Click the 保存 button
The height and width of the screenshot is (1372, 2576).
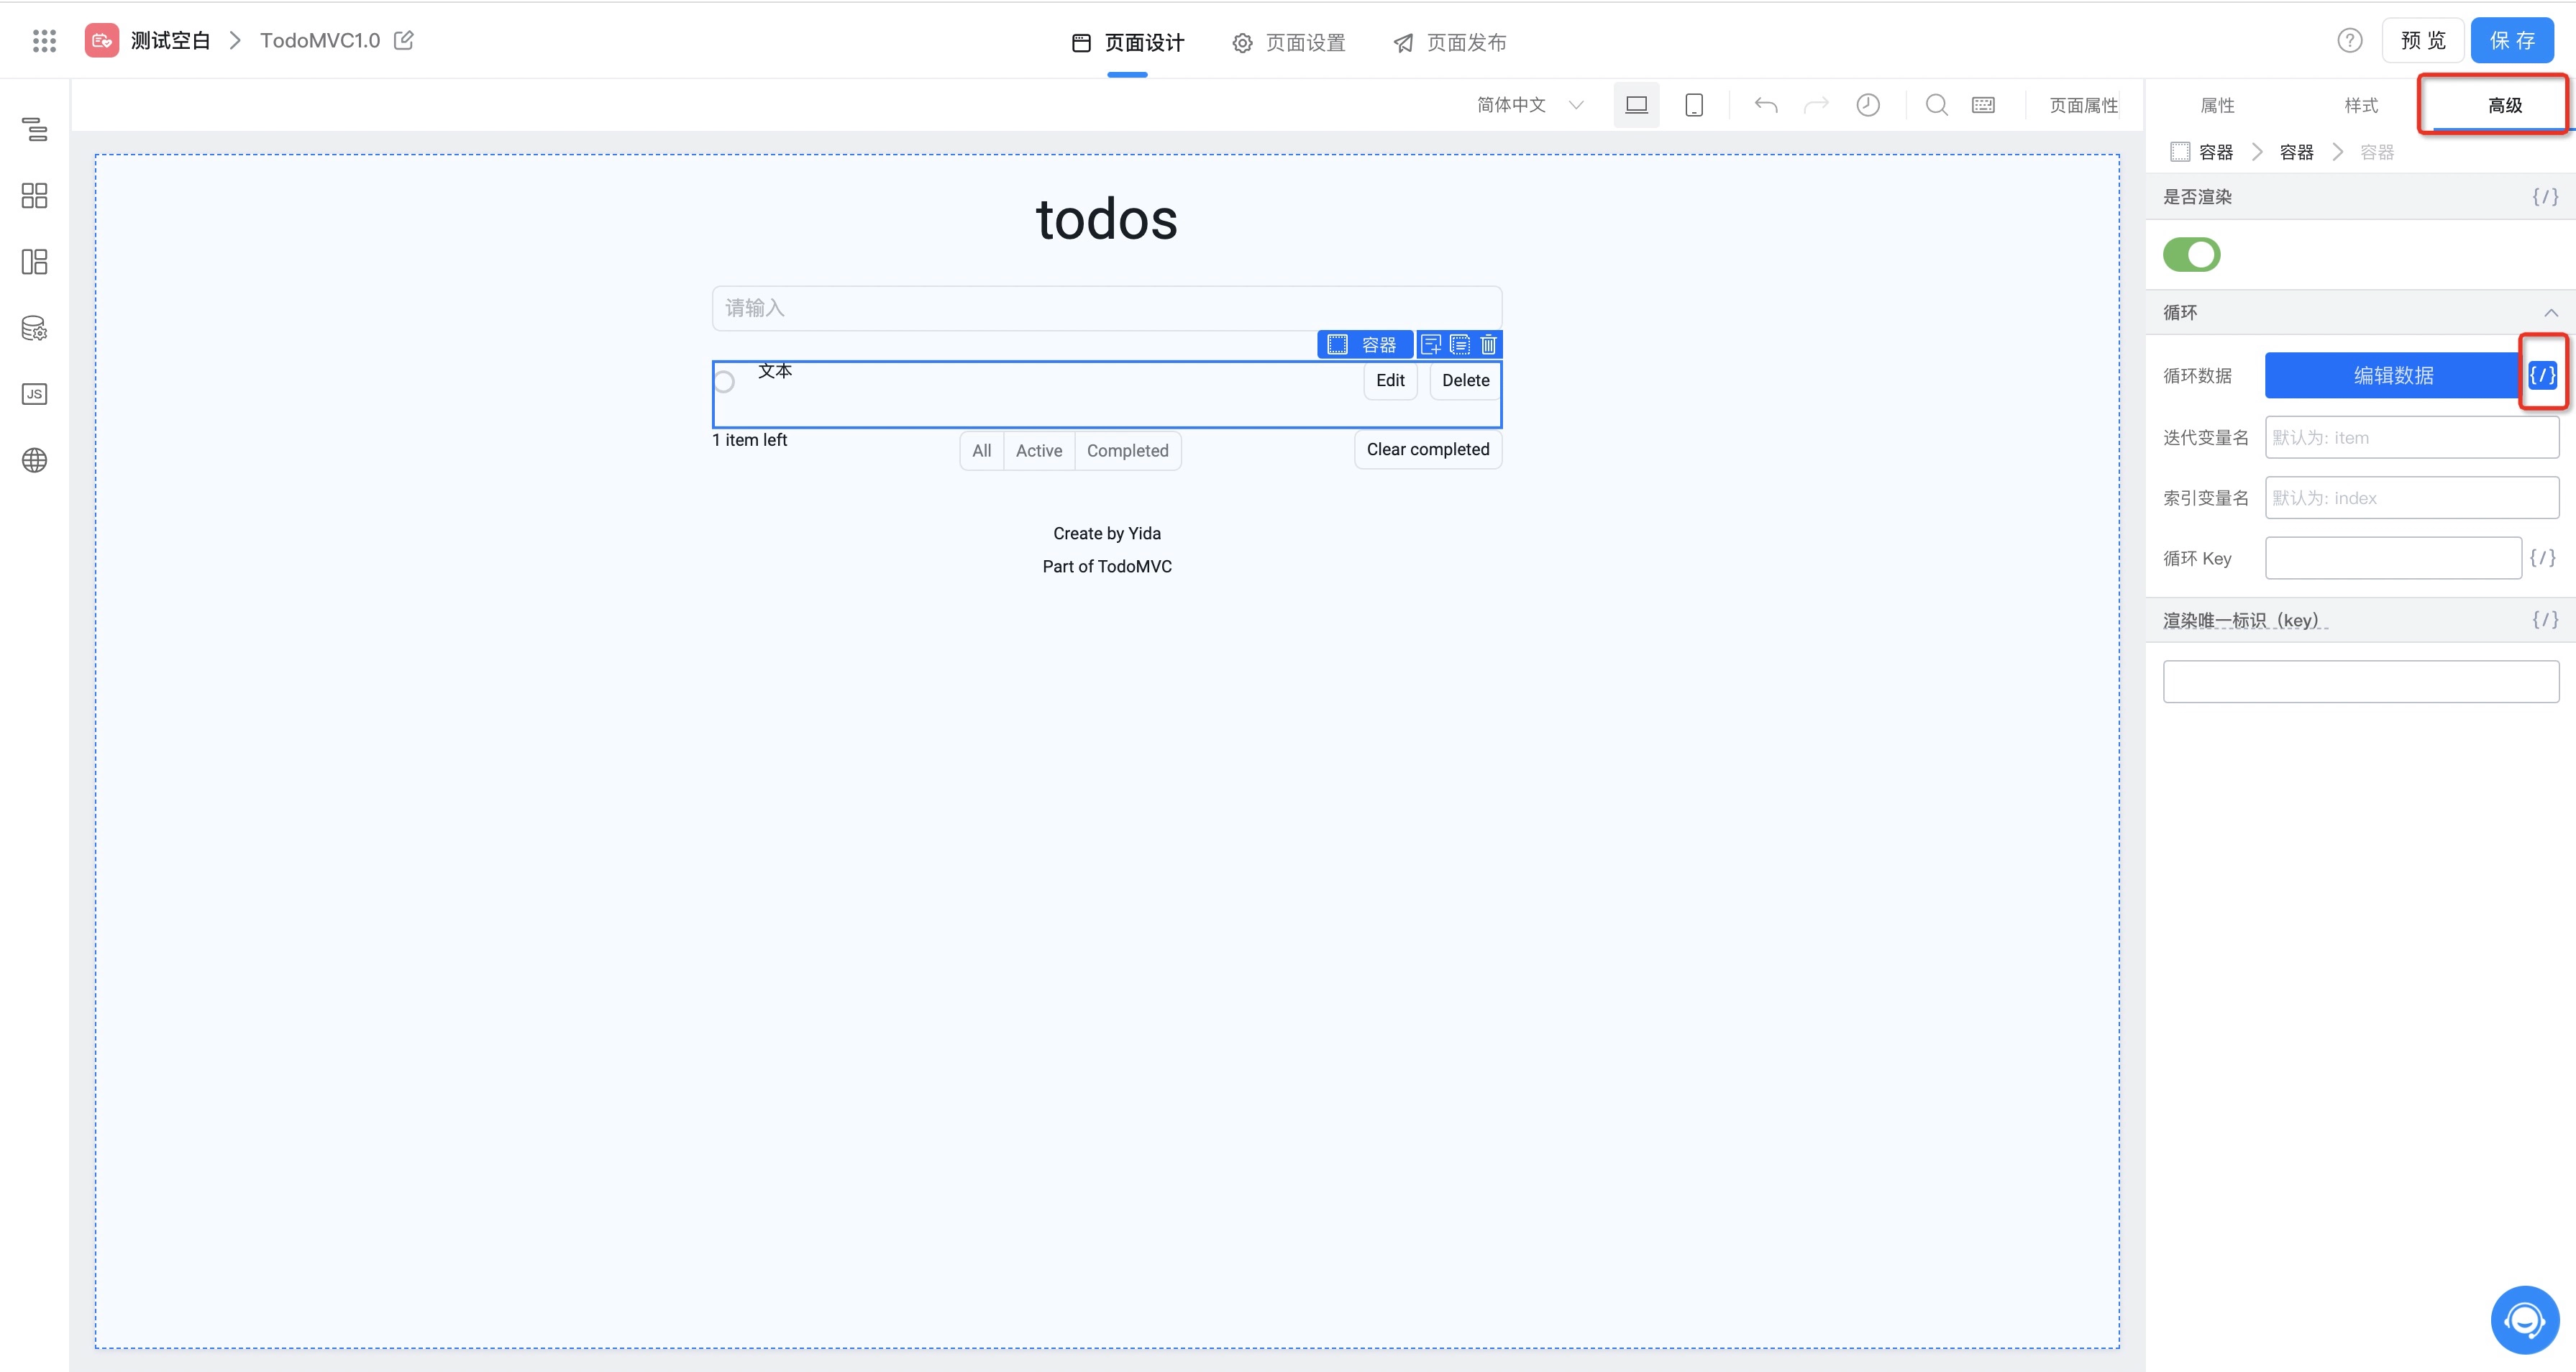click(x=2511, y=41)
